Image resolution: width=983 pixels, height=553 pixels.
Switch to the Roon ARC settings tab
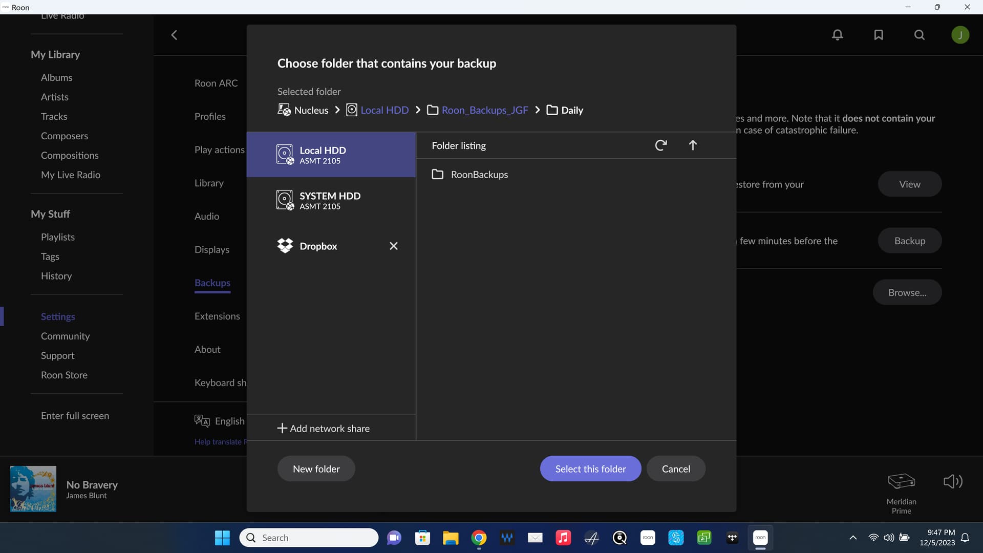(216, 83)
